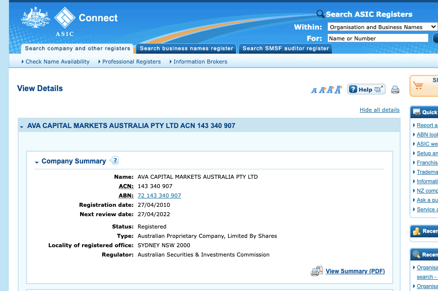438x291 pixels.
Task: Open the ABN link 72 143 340 907
Action: tap(159, 195)
